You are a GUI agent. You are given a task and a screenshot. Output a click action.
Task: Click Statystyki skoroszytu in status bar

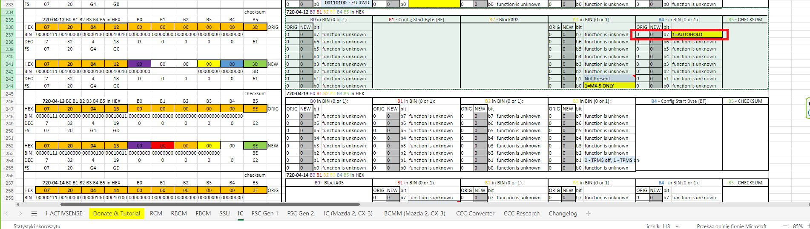[37, 226]
